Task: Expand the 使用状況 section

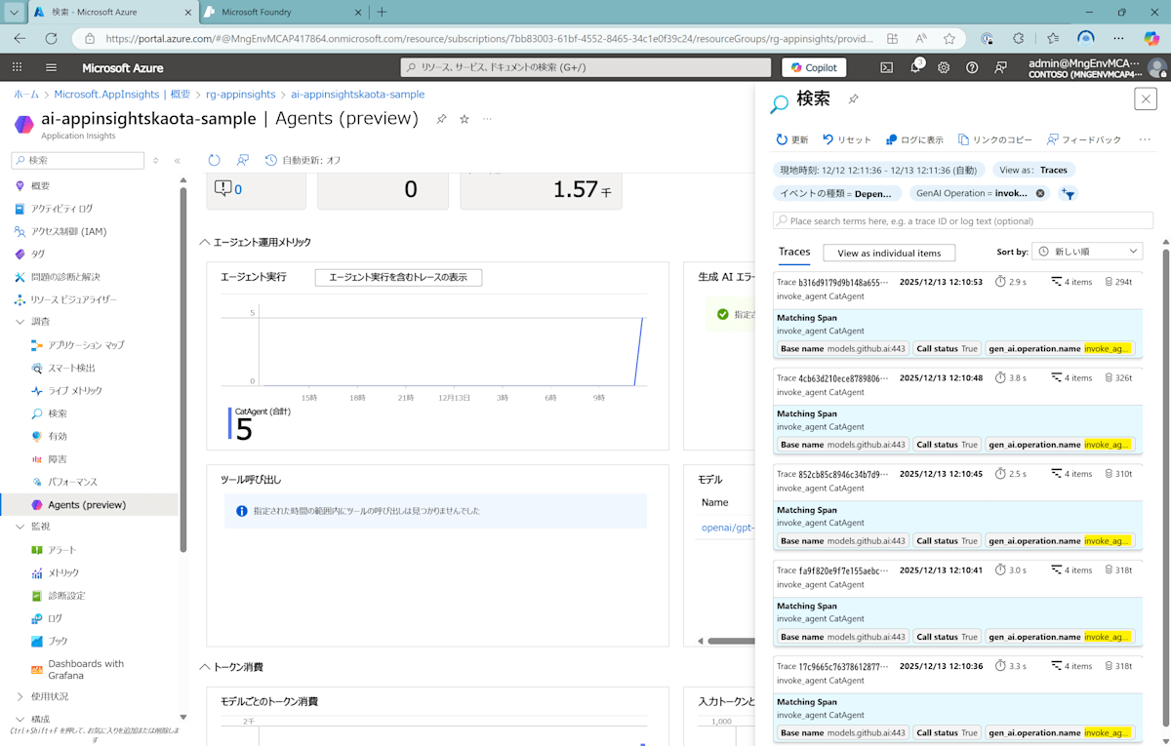Action: point(20,696)
